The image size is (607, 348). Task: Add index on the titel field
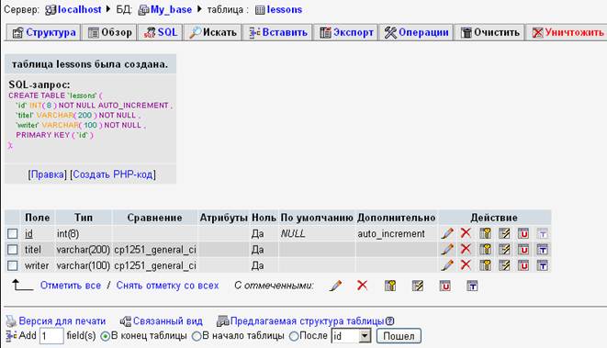click(504, 249)
